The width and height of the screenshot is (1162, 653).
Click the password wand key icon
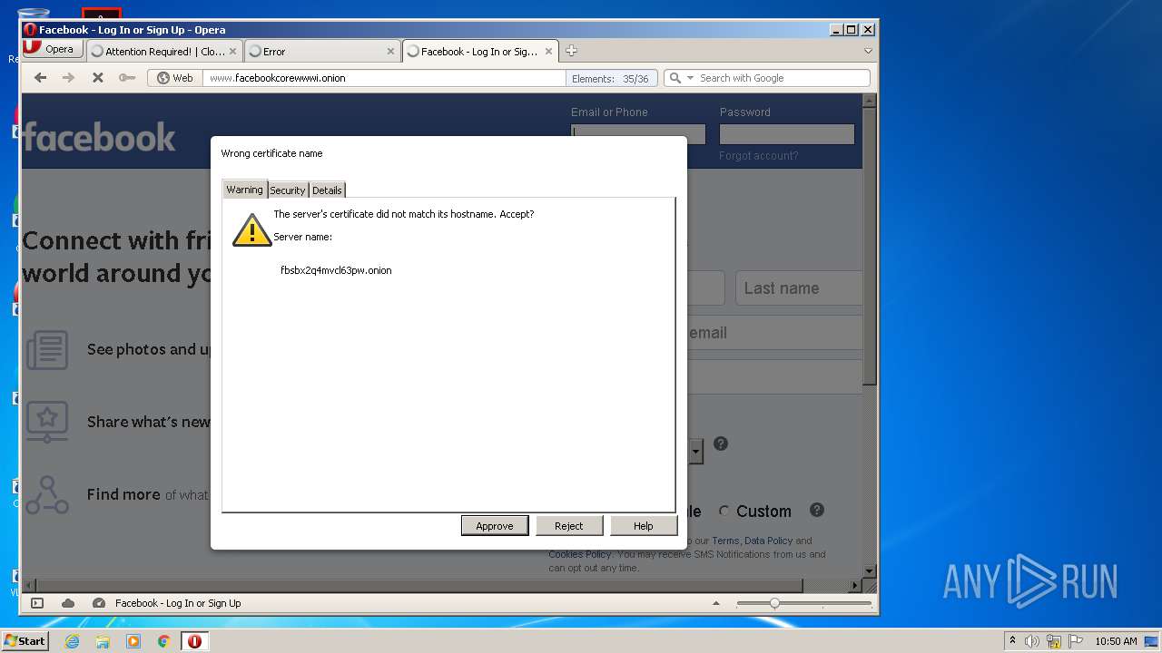(x=127, y=78)
